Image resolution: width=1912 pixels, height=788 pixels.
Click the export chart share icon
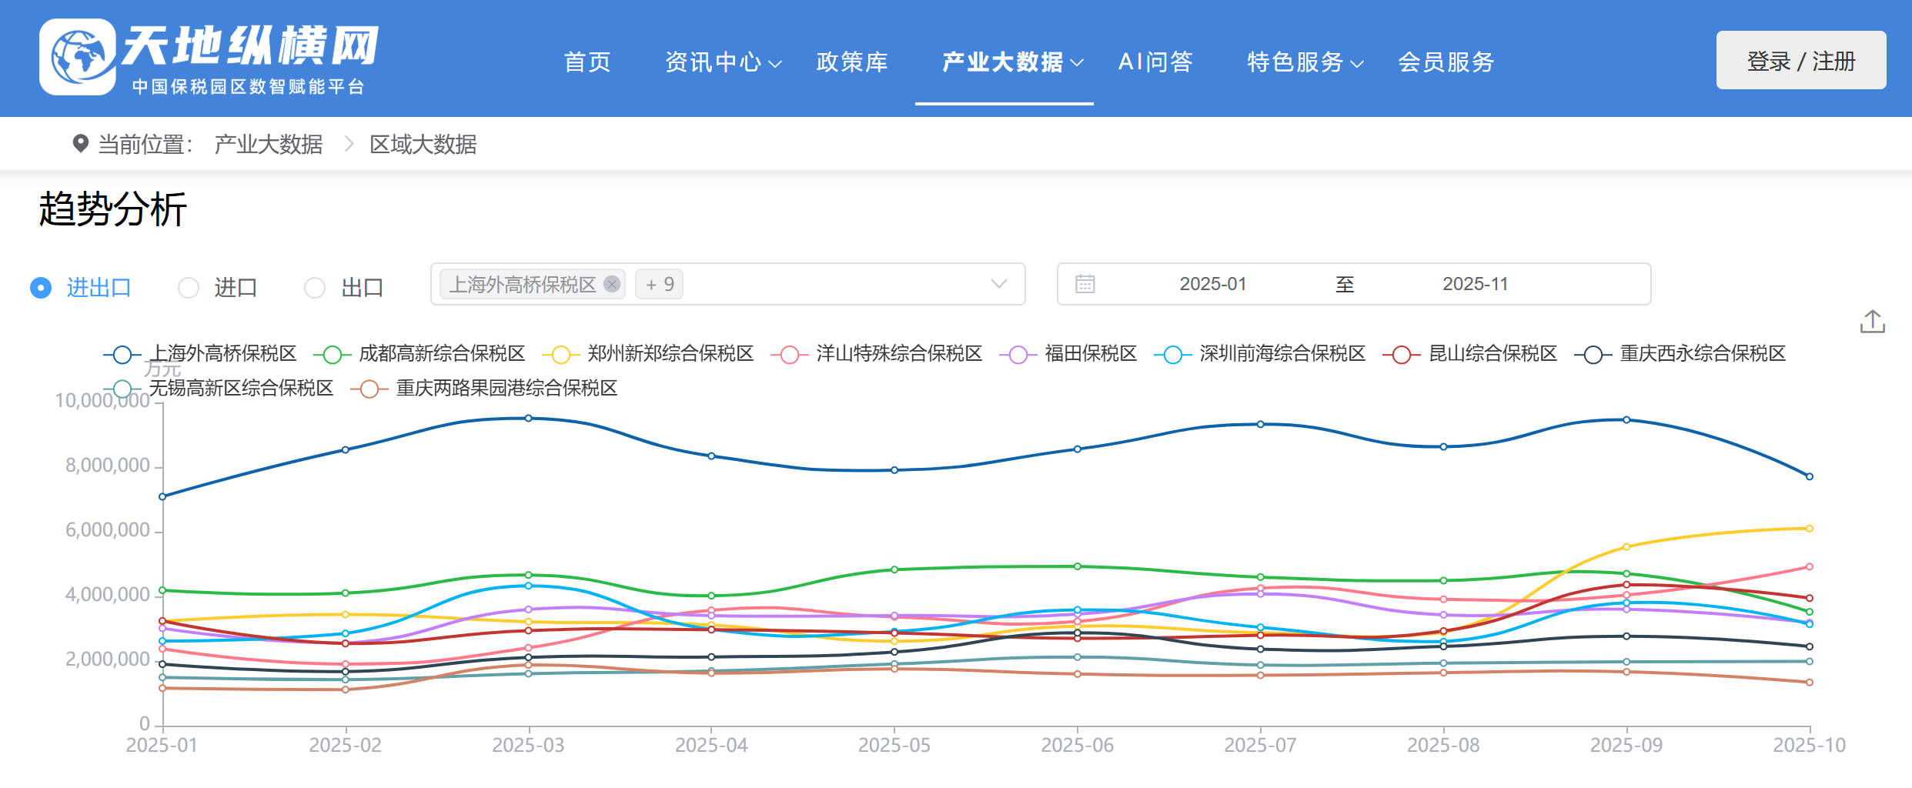click(1872, 322)
